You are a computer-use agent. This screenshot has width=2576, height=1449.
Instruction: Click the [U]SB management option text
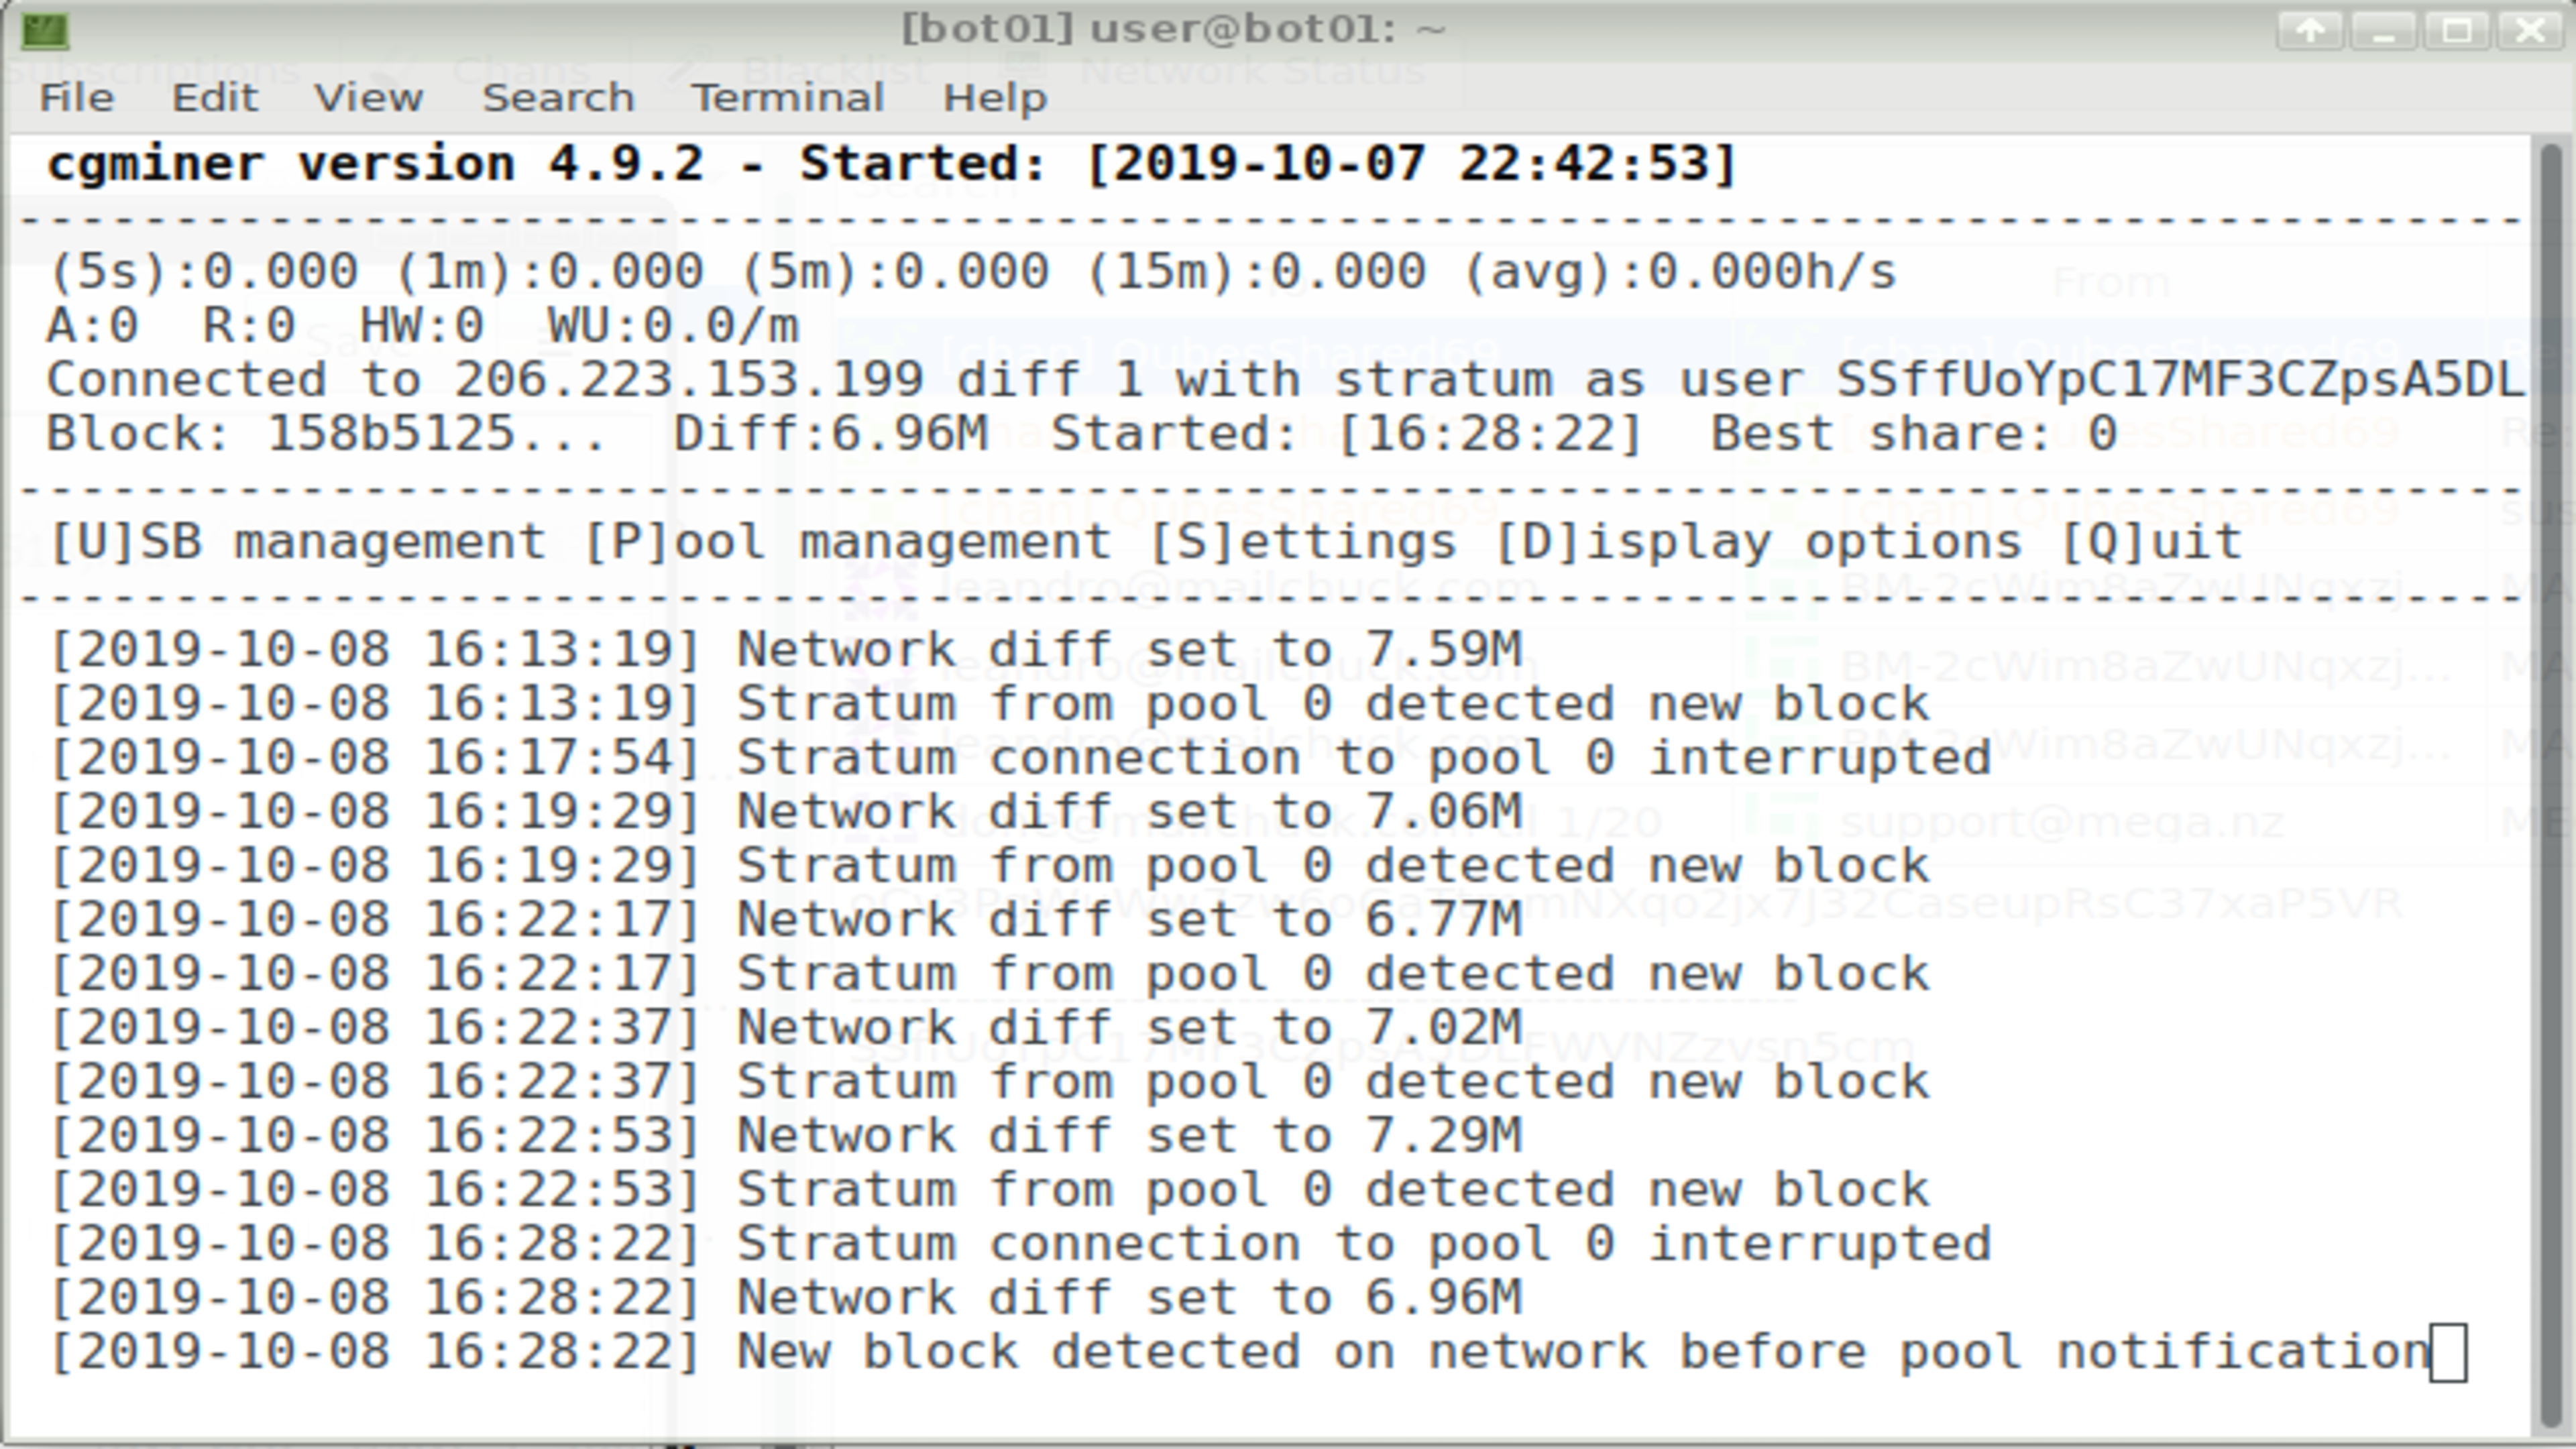[297, 542]
